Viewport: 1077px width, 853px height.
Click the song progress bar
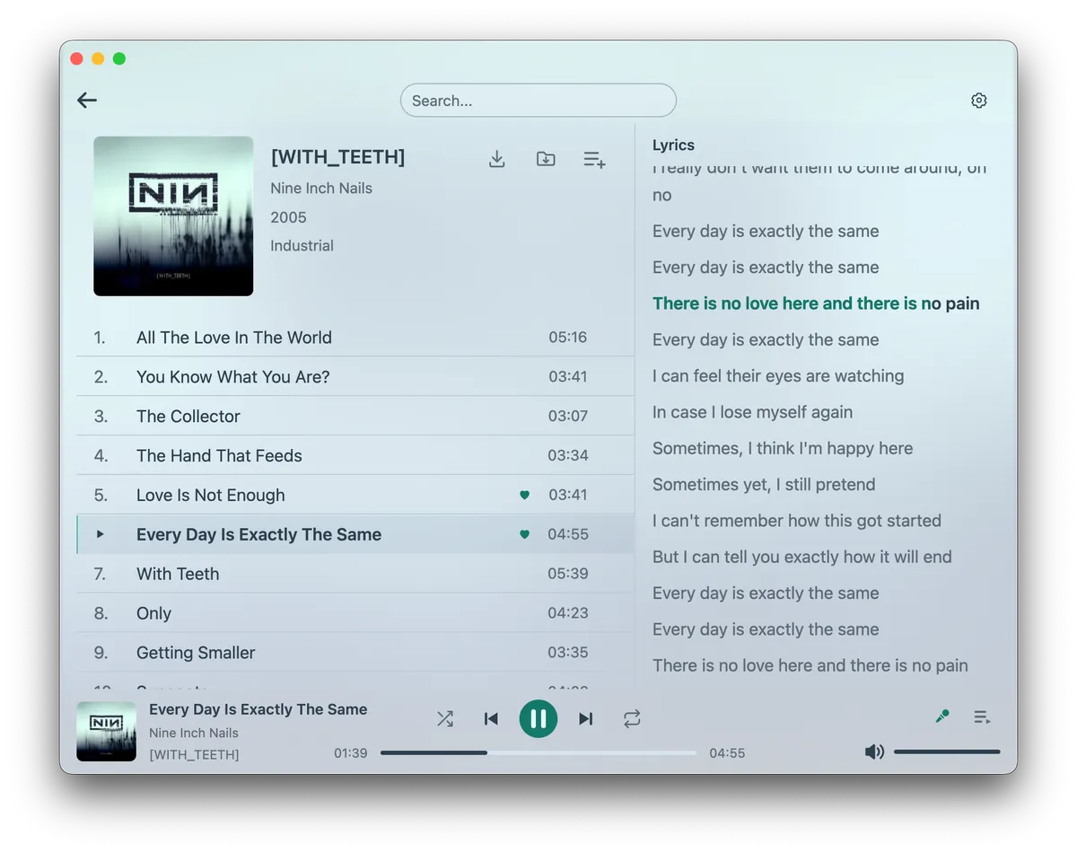click(538, 752)
